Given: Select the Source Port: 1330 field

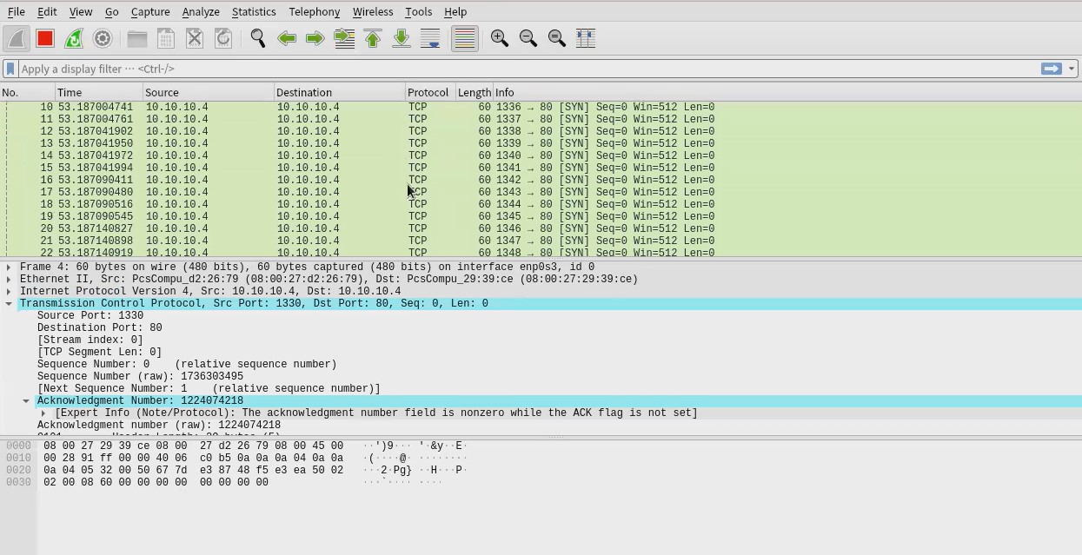Looking at the screenshot, I should pyautogui.click(x=90, y=316).
